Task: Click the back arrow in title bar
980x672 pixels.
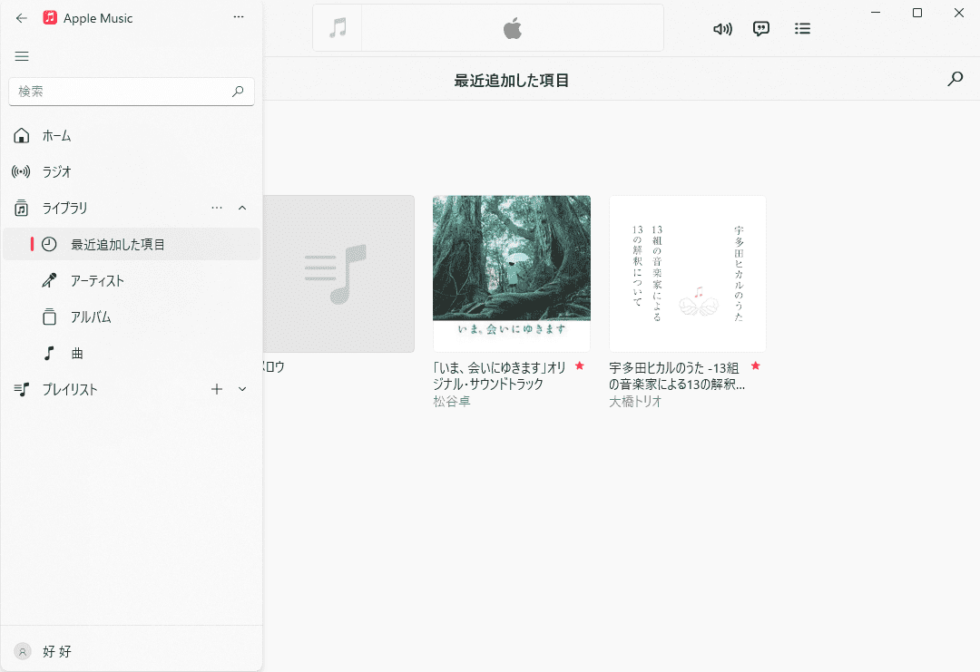Action: [22, 17]
